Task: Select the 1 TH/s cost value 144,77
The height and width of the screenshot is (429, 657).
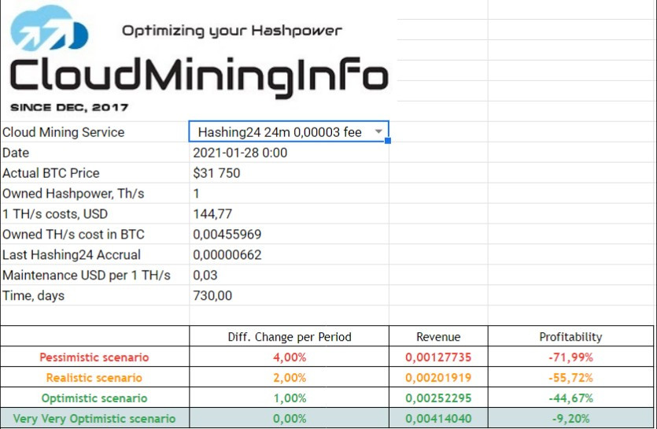Action: pyautogui.click(x=212, y=214)
